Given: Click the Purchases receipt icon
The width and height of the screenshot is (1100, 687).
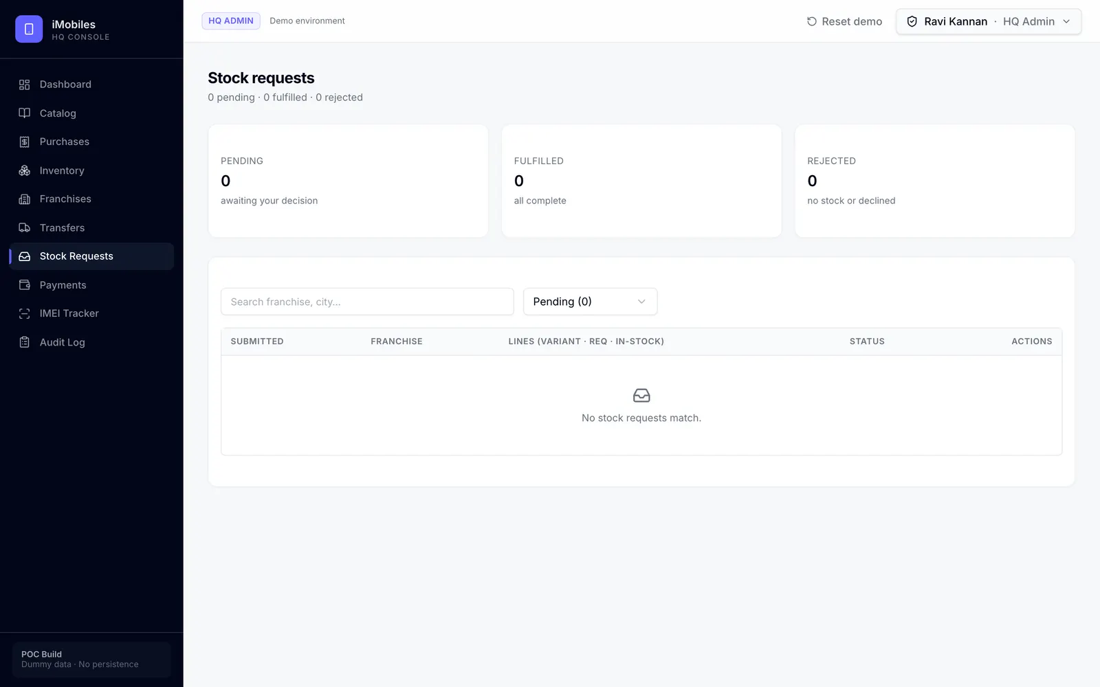Looking at the screenshot, I should 25,142.
